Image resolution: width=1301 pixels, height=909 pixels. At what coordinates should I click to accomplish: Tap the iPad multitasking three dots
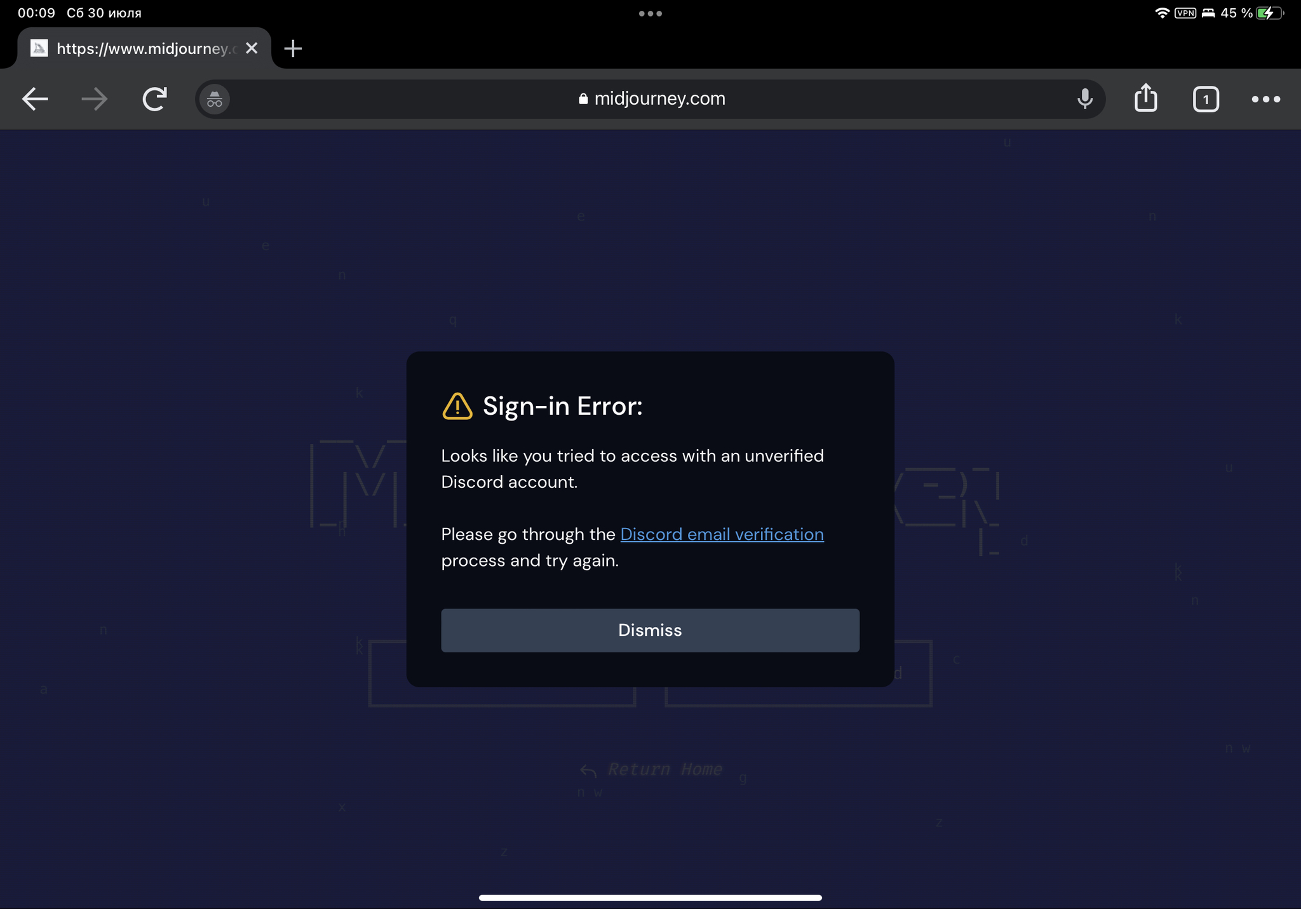(x=650, y=13)
